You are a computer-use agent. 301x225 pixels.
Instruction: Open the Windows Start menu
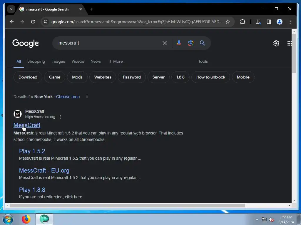[x=8, y=219]
